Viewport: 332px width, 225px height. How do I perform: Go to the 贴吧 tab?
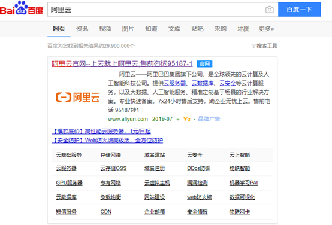pos(197,29)
